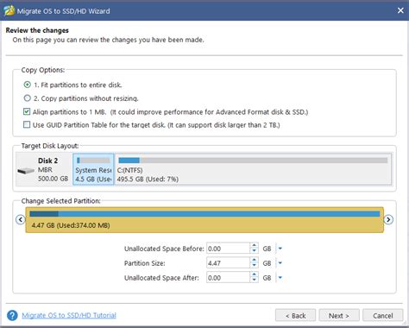Enable Use GUID Partition Table checkbox

coord(27,124)
